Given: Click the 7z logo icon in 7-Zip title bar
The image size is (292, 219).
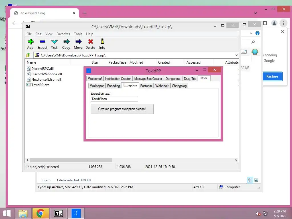Looking at the screenshot, I should point(27,27).
